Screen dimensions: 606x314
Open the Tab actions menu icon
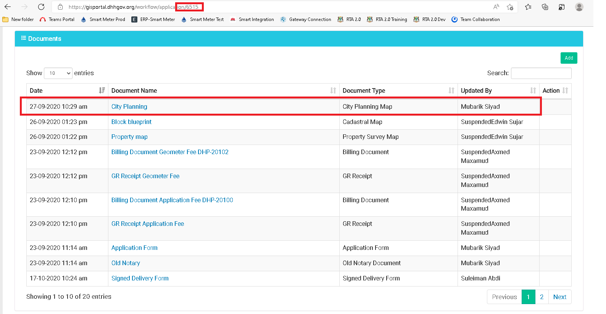[562, 7]
